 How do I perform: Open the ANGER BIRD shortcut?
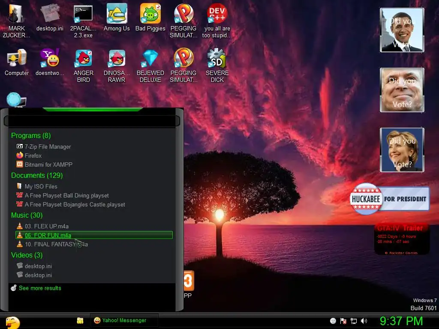coord(84,66)
